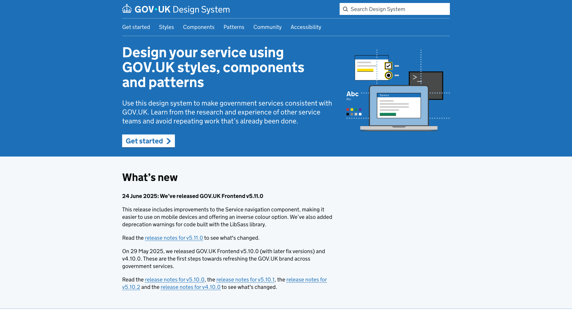Image resolution: width=572 pixels, height=322 pixels.
Task: Open the Community section
Action: pyautogui.click(x=267, y=27)
